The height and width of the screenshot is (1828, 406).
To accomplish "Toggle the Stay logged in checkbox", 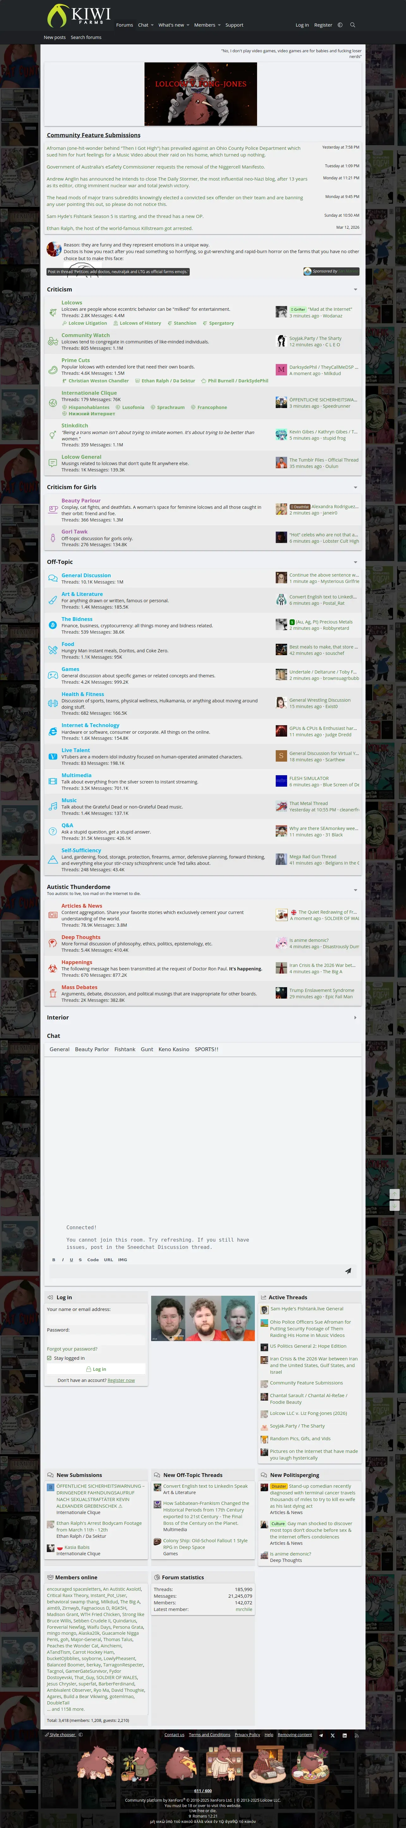I will tap(49, 1358).
